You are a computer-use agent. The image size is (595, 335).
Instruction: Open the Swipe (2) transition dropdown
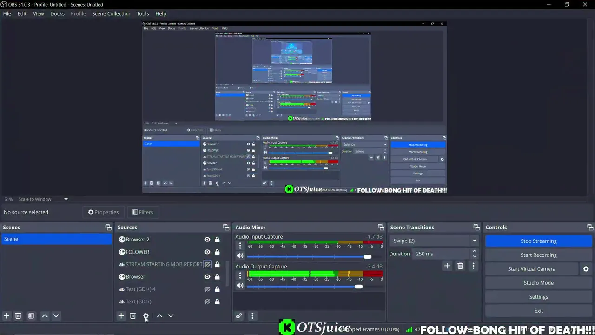coord(434,241)
